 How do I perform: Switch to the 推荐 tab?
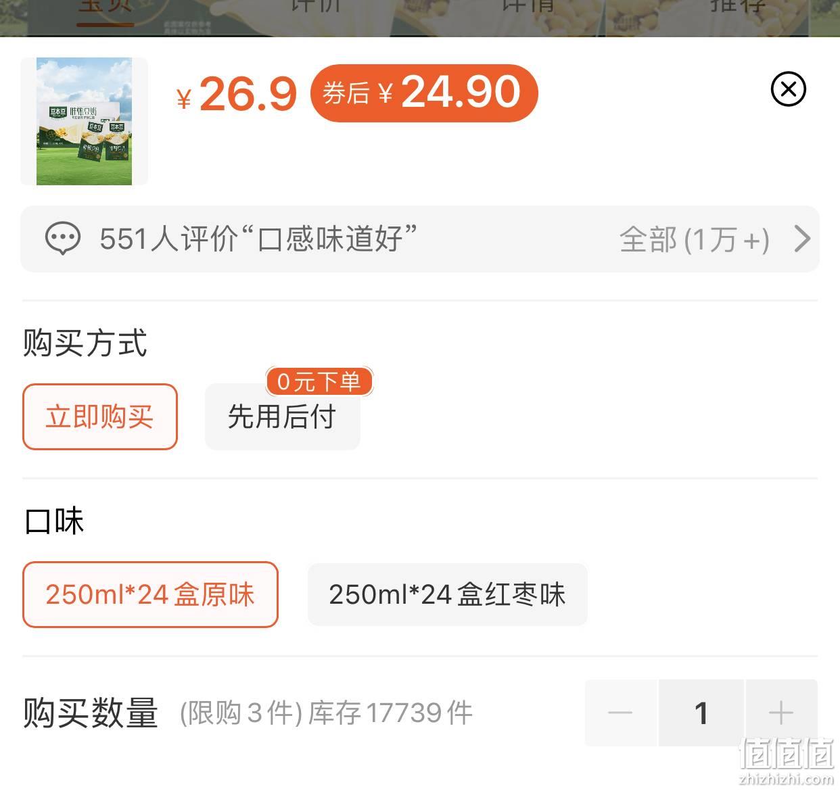(x=738, y=7)
